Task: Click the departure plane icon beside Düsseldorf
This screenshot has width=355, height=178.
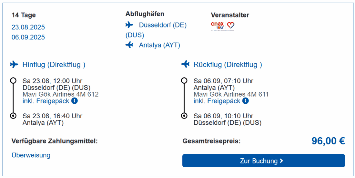Action: tap(129, 25)
